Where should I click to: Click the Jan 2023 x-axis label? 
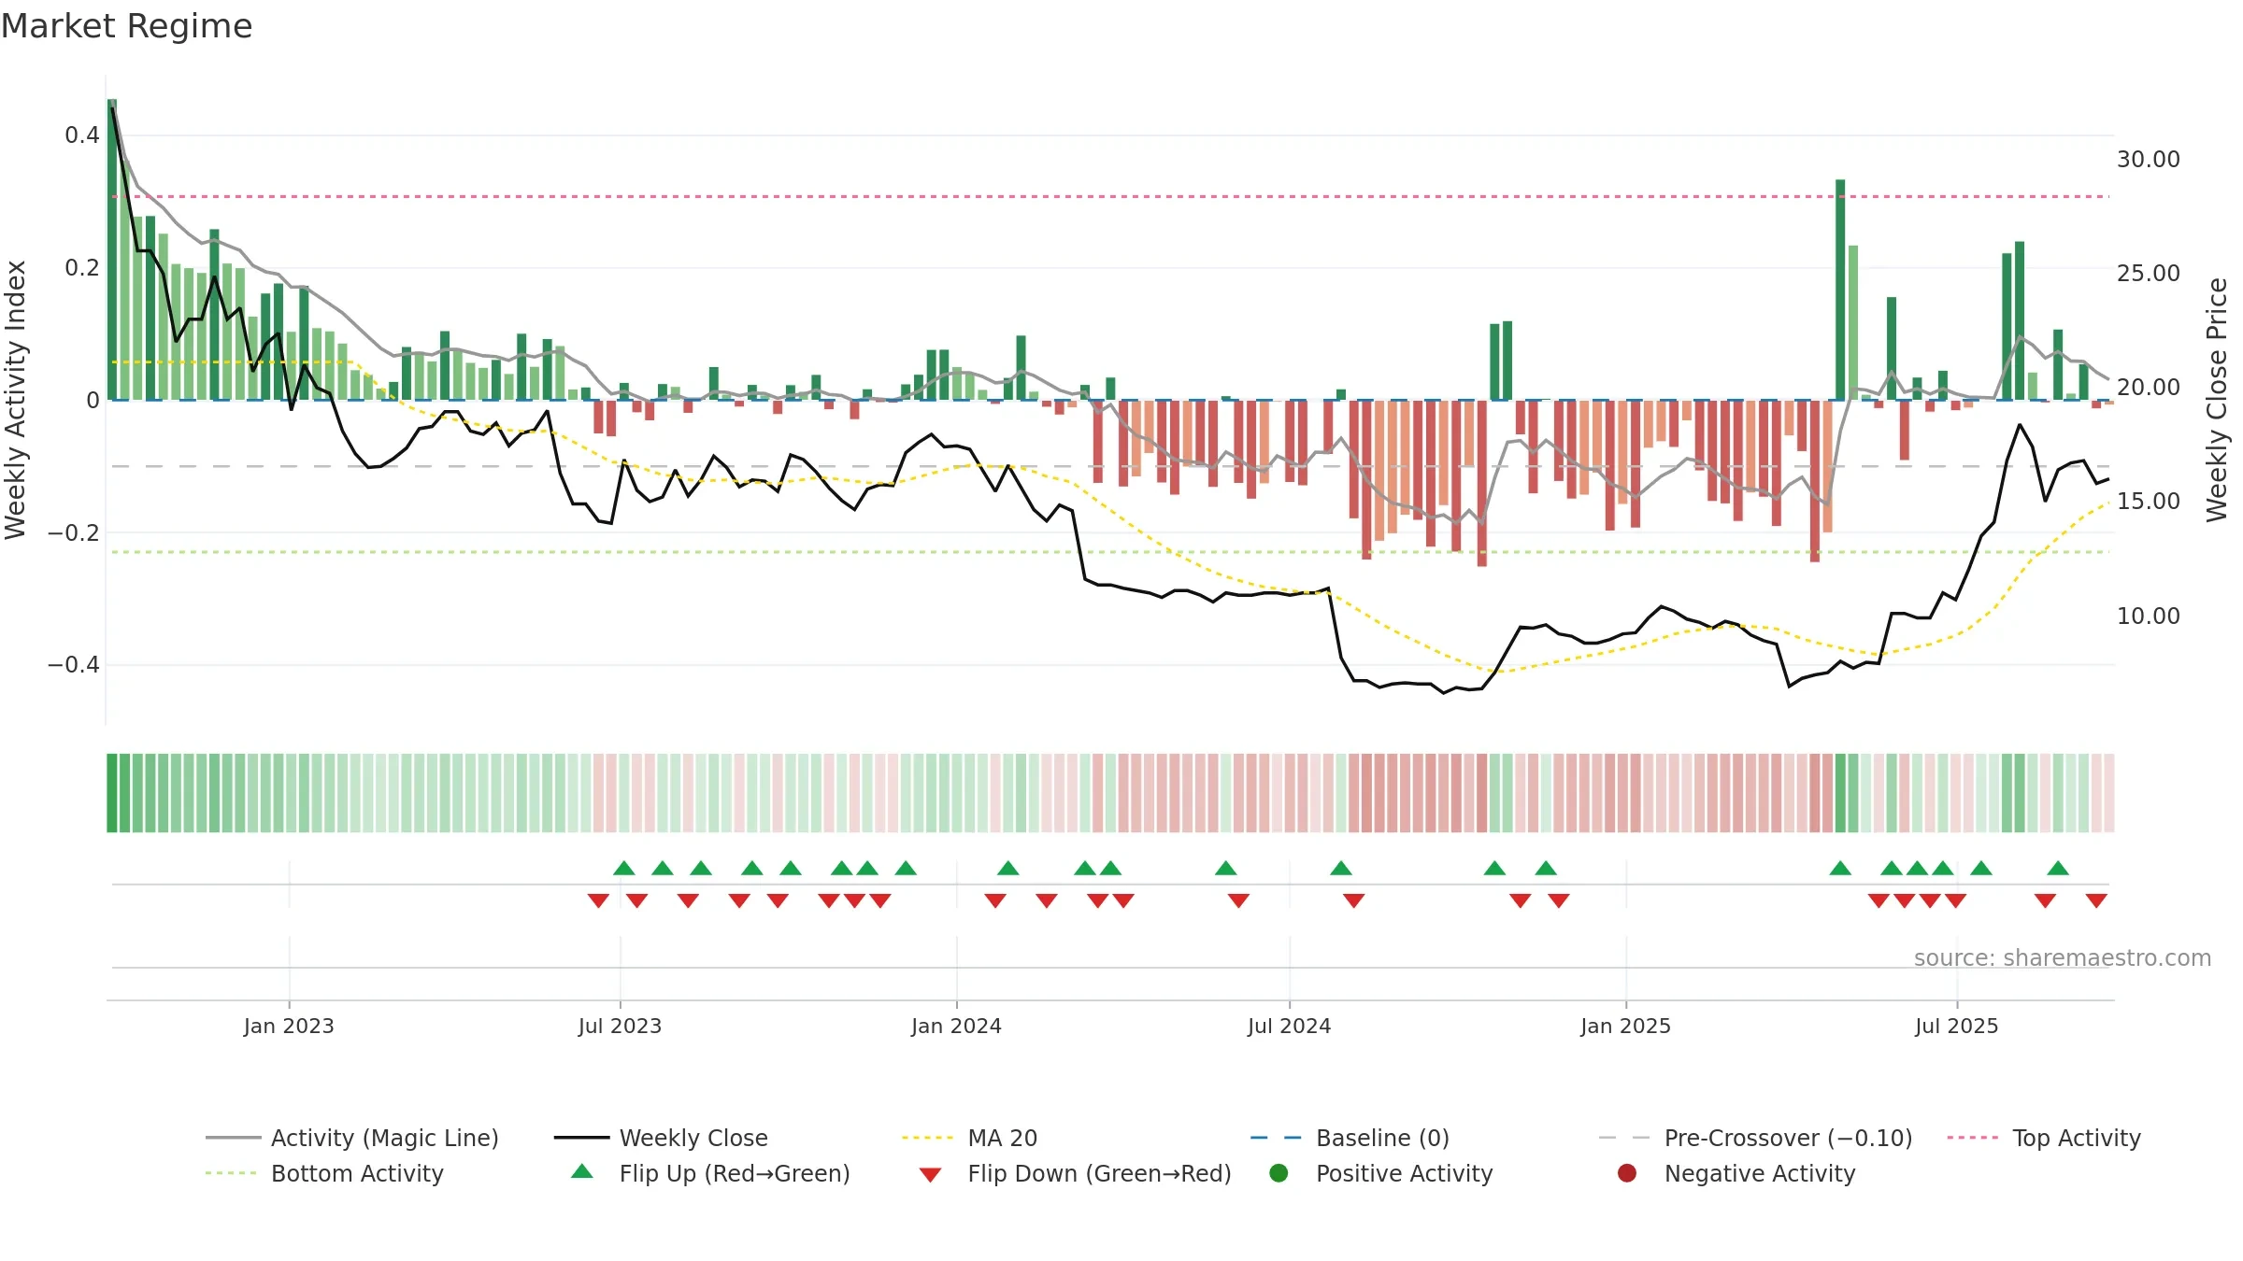[x=289, y=1026]
